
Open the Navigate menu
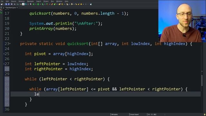pyautogui.click(x=30, y=1)
